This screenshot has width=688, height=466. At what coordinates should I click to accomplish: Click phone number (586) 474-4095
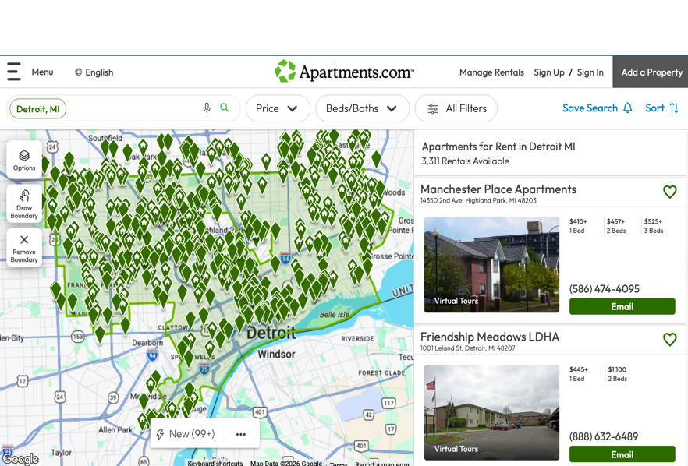tap(605, 289)
